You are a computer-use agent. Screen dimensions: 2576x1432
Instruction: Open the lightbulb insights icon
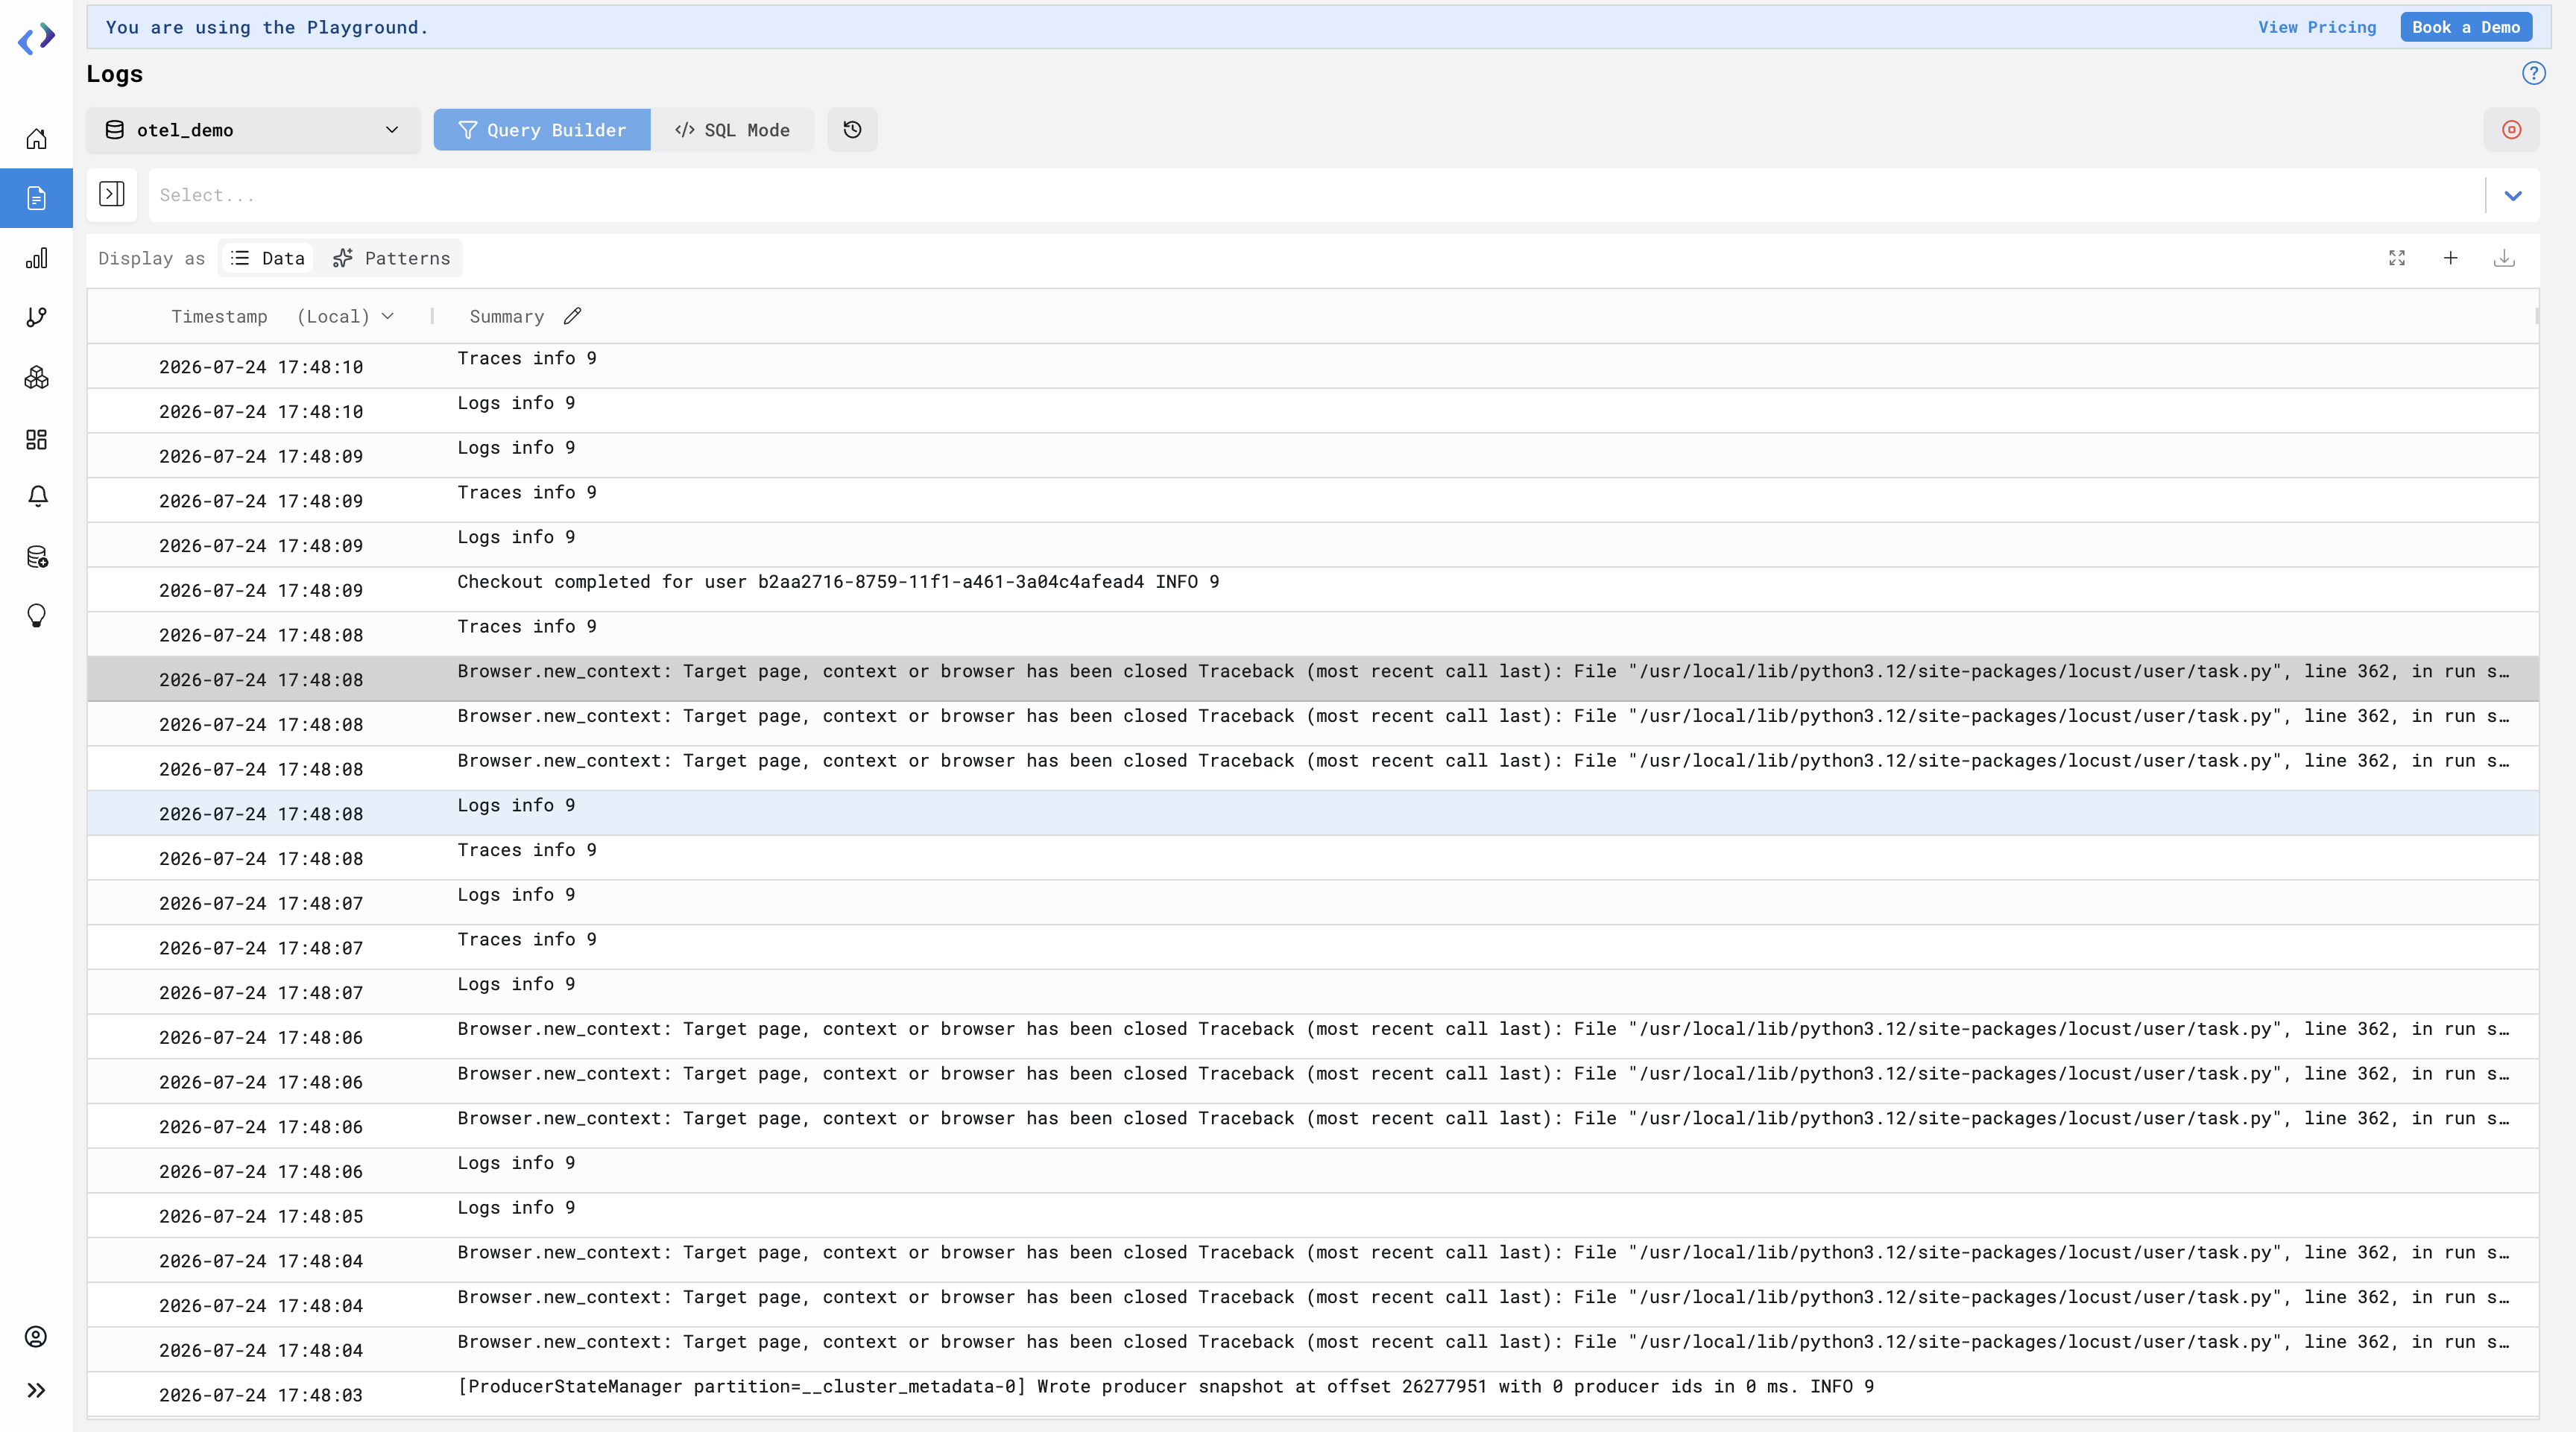[x=37, y=615]
